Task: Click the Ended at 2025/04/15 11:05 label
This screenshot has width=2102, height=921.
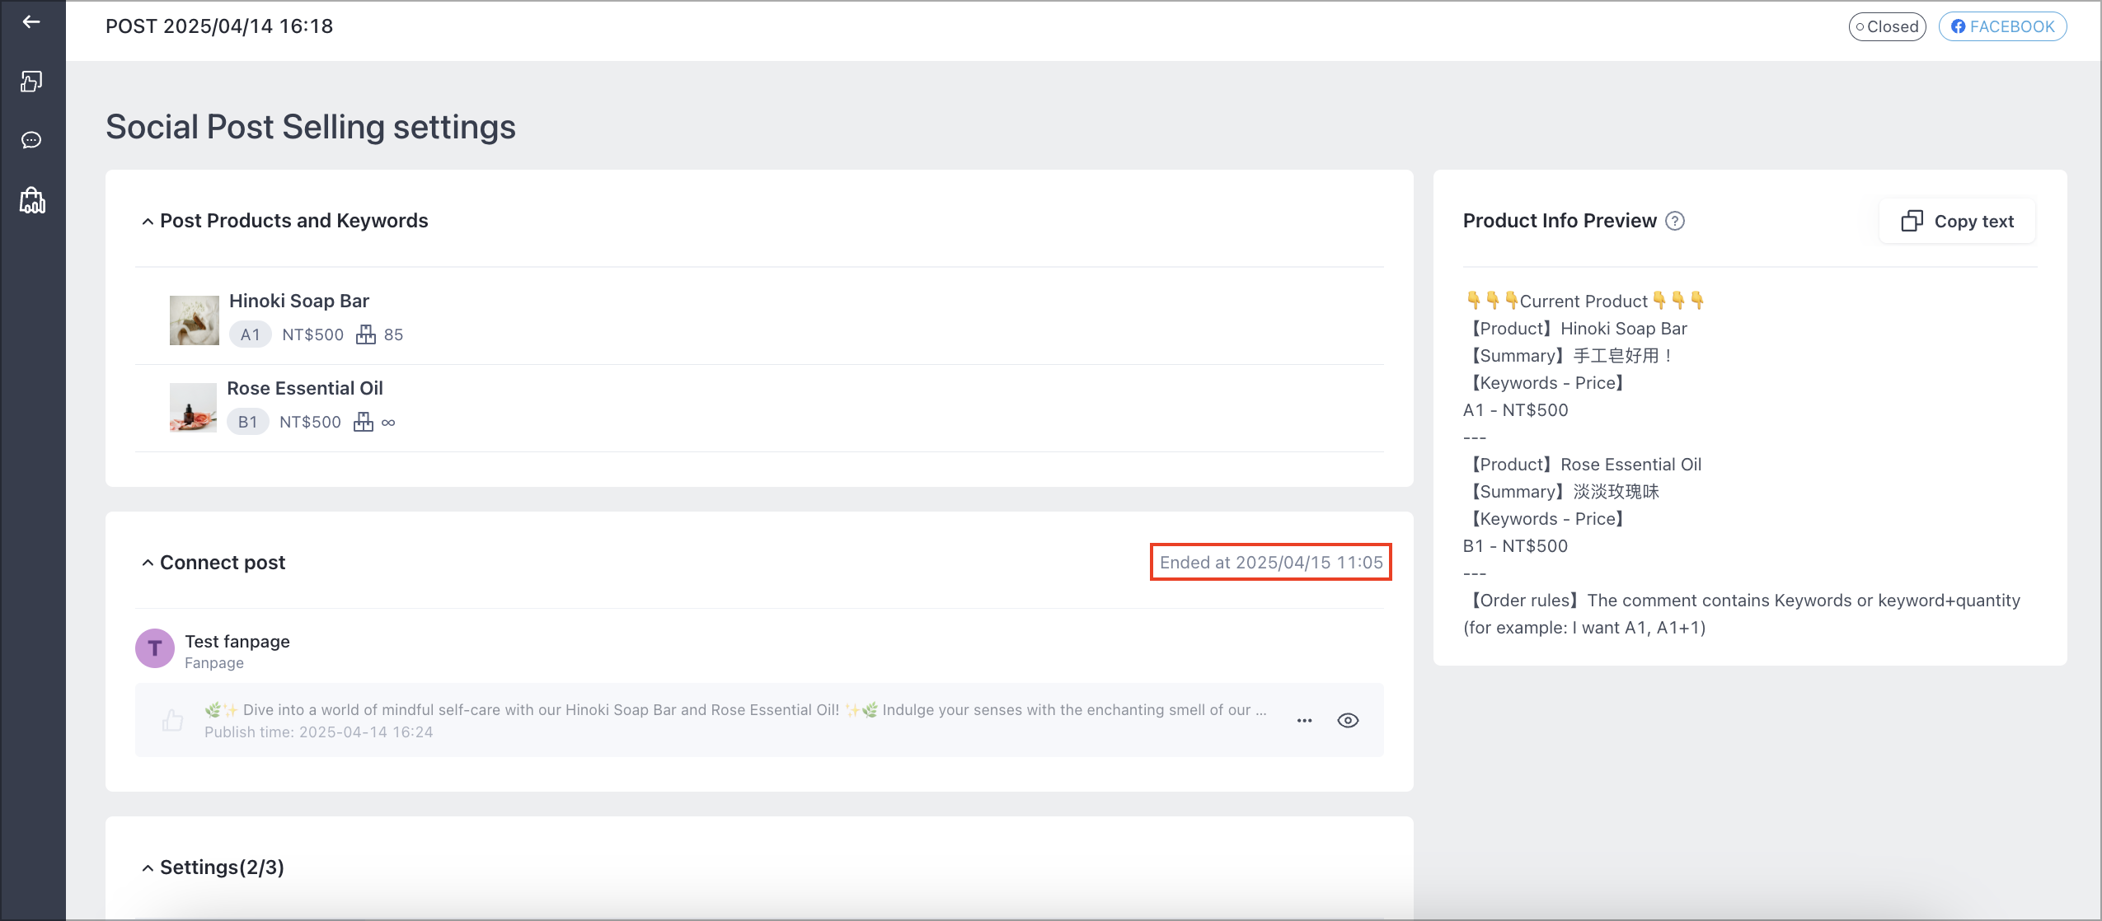Action: (1271, 562)
